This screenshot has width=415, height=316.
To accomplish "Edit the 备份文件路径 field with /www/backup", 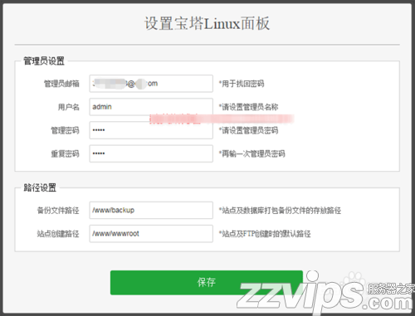I will (x=151, y=210).
